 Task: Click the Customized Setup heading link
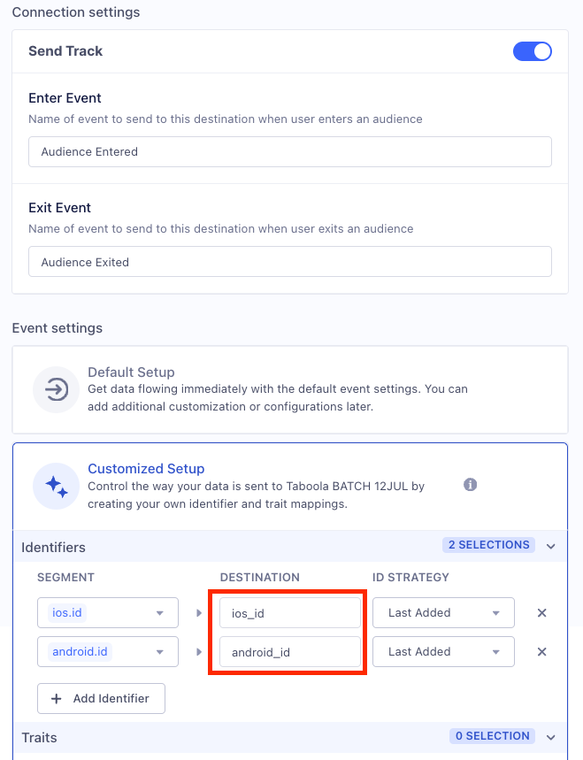(x=146, y=468)
